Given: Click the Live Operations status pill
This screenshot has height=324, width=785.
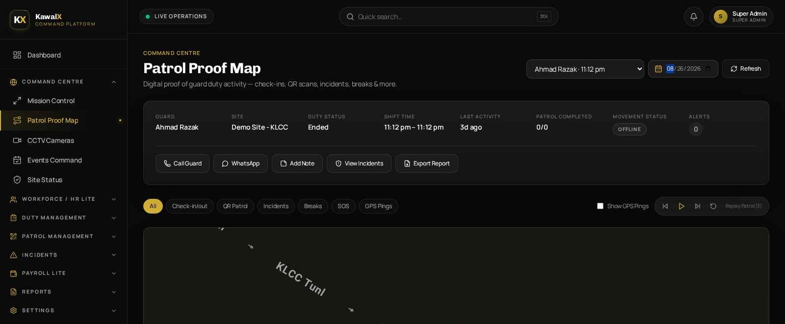Looking at the screenshot, I should 177,17.
